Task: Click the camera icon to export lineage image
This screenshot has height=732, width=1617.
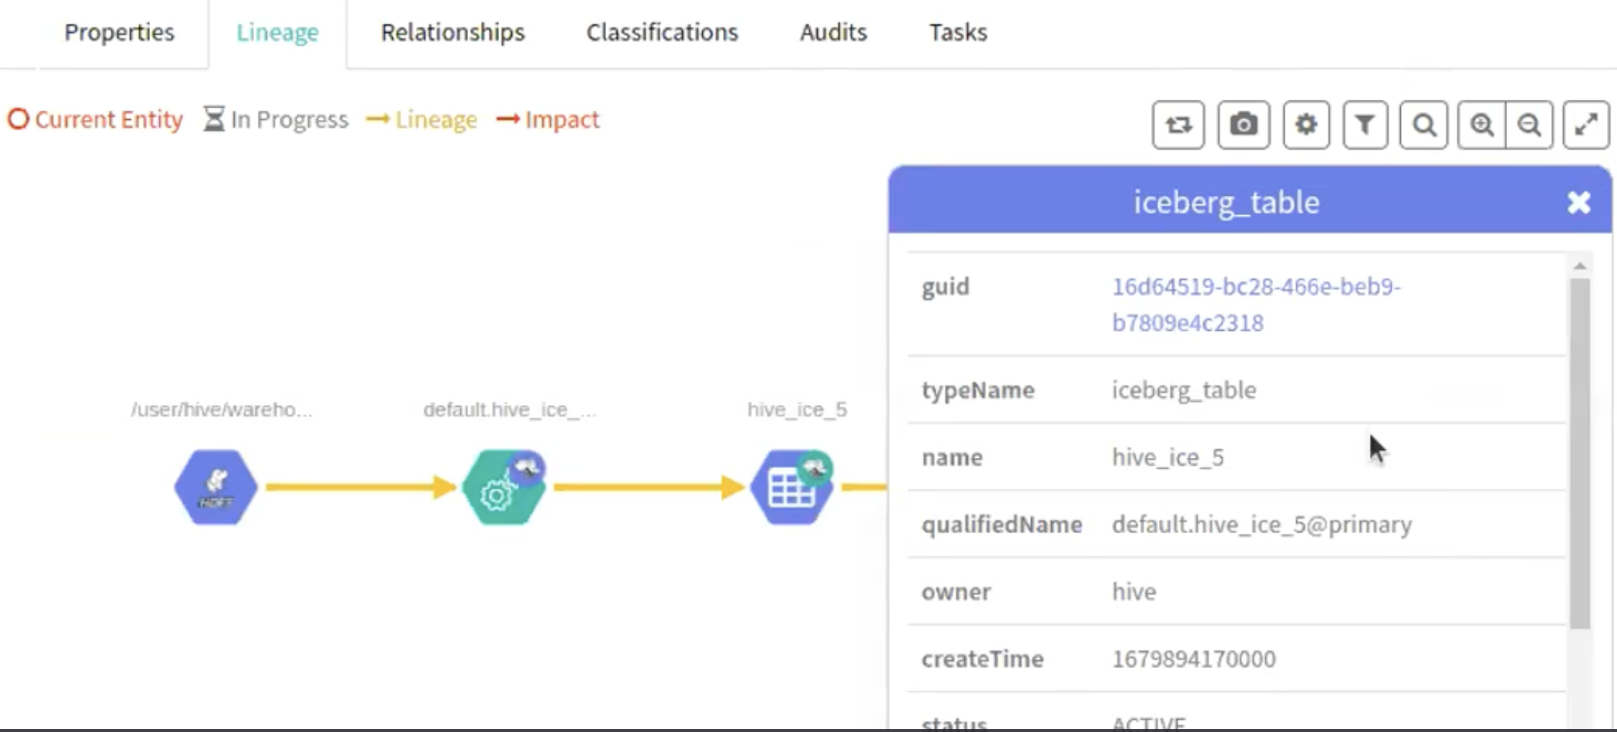Action: 1244,125
